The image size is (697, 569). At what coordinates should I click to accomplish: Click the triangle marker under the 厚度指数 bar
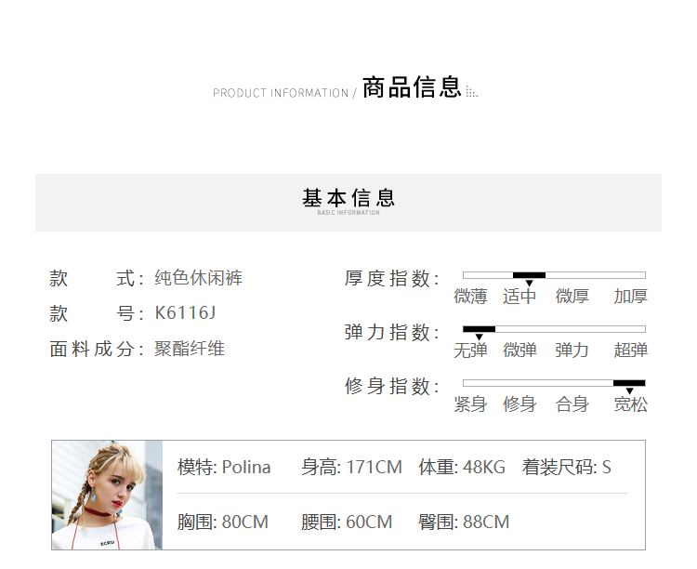click(529, 284)
